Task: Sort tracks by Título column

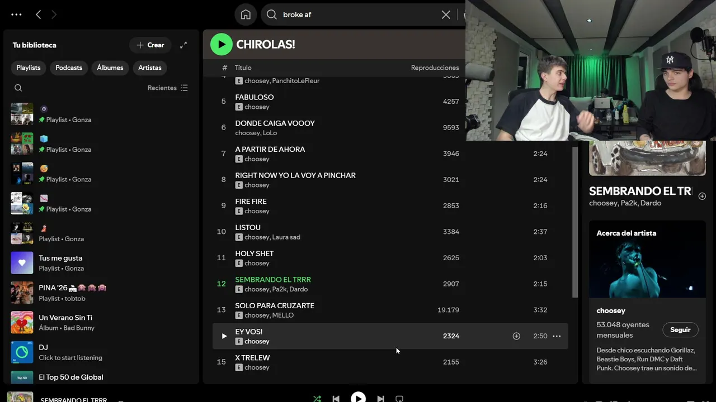Action: tap(243, 68)
